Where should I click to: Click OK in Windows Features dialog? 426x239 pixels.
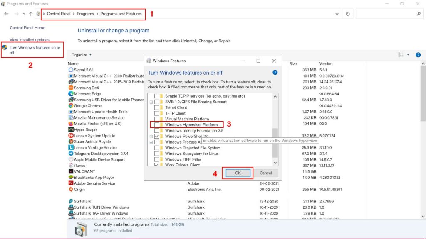click(x=238, y=173)
